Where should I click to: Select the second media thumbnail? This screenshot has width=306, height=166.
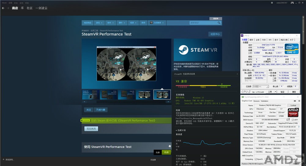(109, 95)
